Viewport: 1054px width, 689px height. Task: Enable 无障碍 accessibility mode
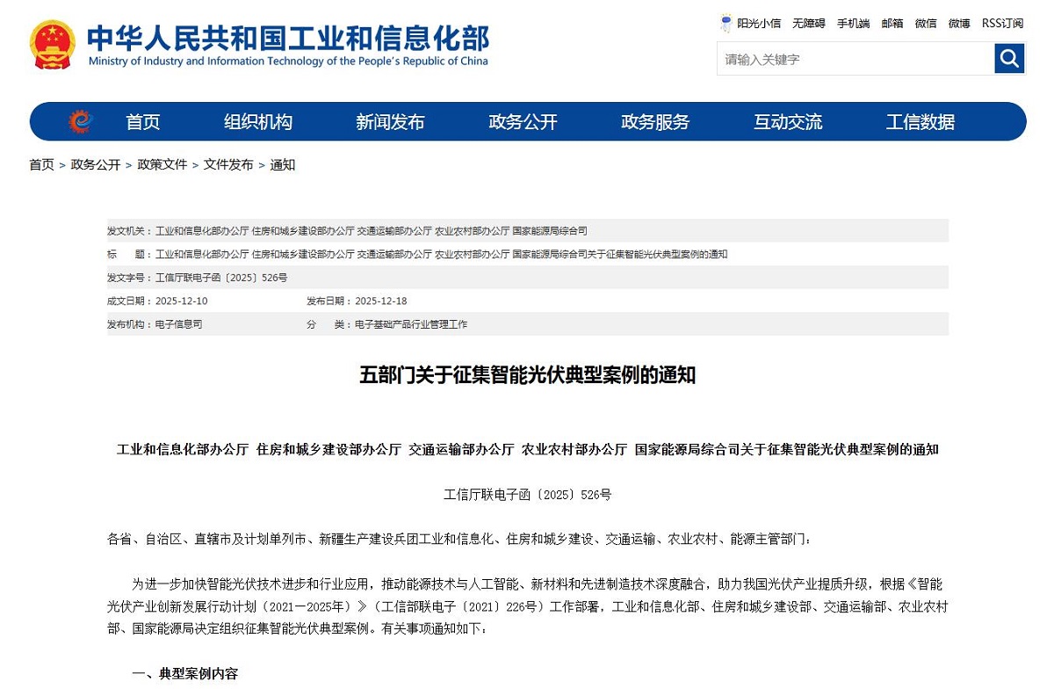808,23
